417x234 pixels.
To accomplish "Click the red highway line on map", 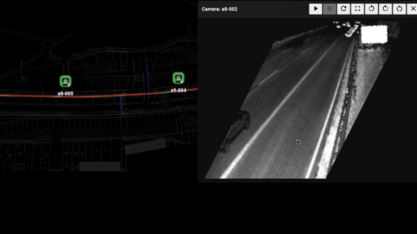I will click(x=98, y=97).
